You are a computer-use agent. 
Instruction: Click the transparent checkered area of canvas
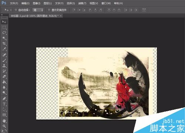pos(47,84)
